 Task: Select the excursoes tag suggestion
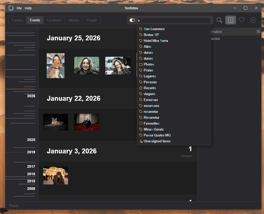(174, 106)
